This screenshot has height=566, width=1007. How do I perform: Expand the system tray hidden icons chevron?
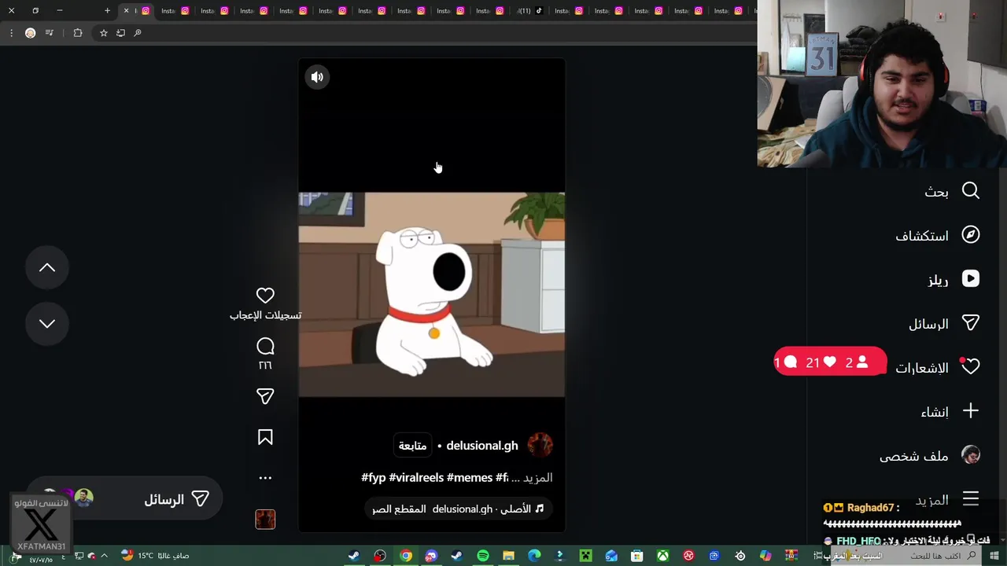point(104,556)
